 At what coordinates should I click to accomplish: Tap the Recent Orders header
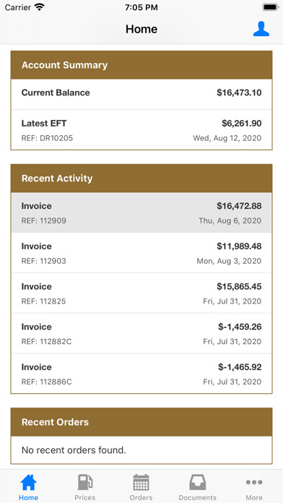coord(141,422)
